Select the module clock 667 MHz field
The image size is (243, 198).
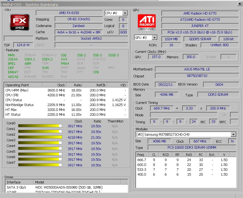(200, 141)
